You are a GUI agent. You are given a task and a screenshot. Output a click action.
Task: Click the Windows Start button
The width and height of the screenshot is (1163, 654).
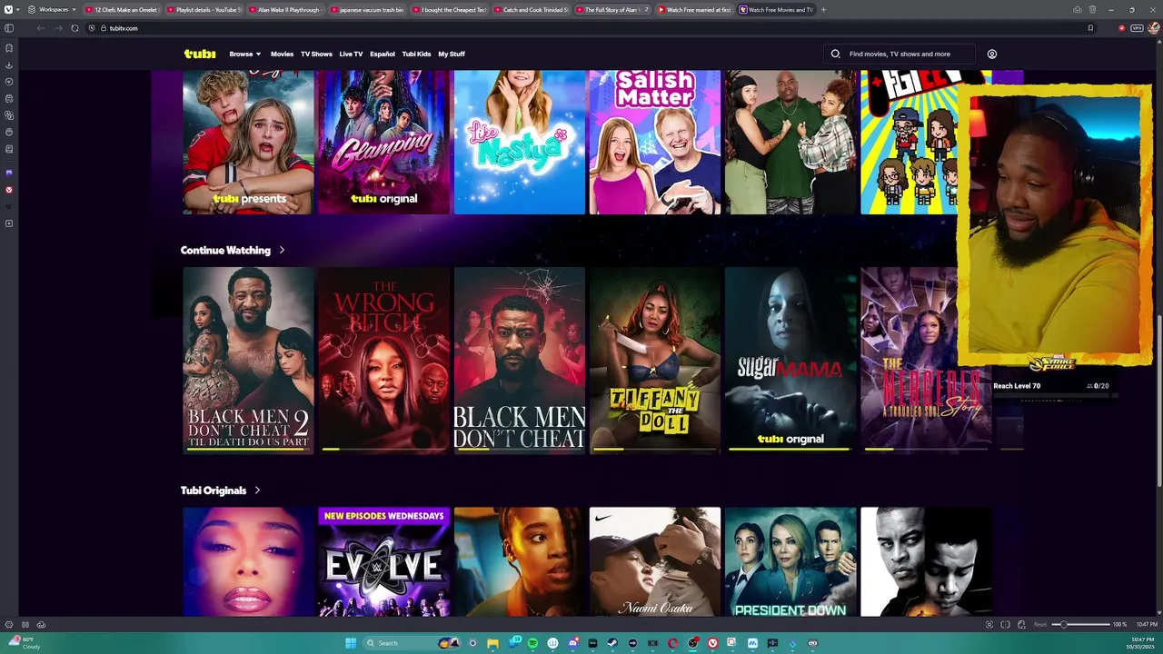tap(351, 643)
